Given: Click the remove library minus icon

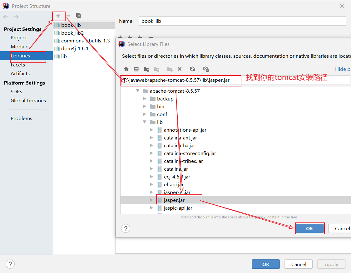Looking at the screenshot, I should point(68,16).
